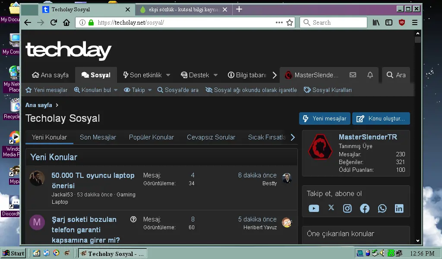The height and width of the screenshot is (259, 442).
Task: Open the Library icon in toolbar
Action: [x=376, y=22]
